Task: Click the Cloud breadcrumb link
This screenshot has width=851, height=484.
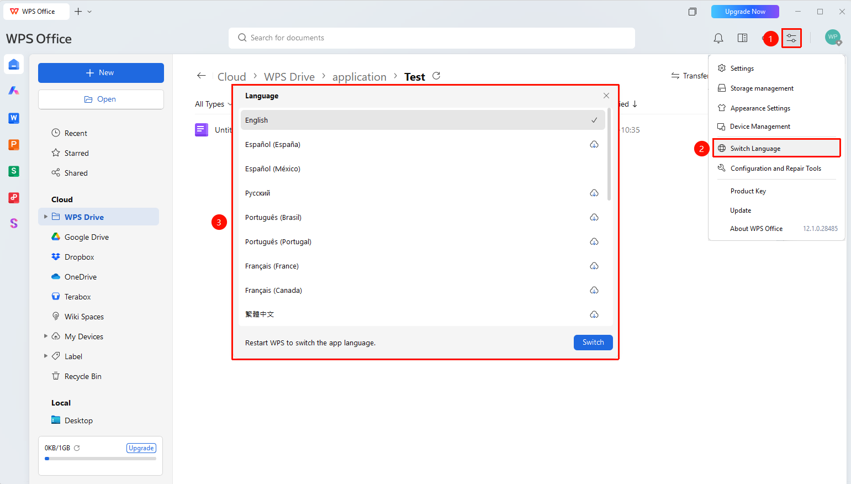Action: [x=232, y=77]
